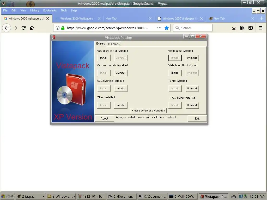Open the Tools menu

pyautogui.click(x=64, y=10)
